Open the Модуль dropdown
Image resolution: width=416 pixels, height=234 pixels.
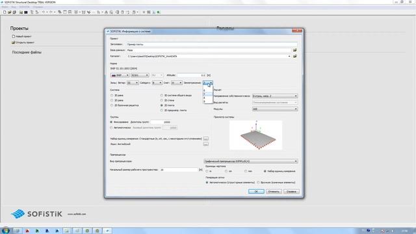pyautogui.click(x=274, y=109)
